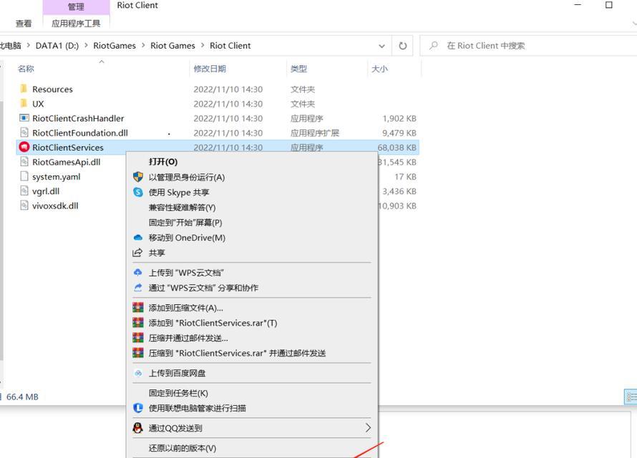Image resolution: width=637 pixels, height=458 pixels.
Task: Click the RiotClientFoundation.dll file icon
Action: (24, 132)
